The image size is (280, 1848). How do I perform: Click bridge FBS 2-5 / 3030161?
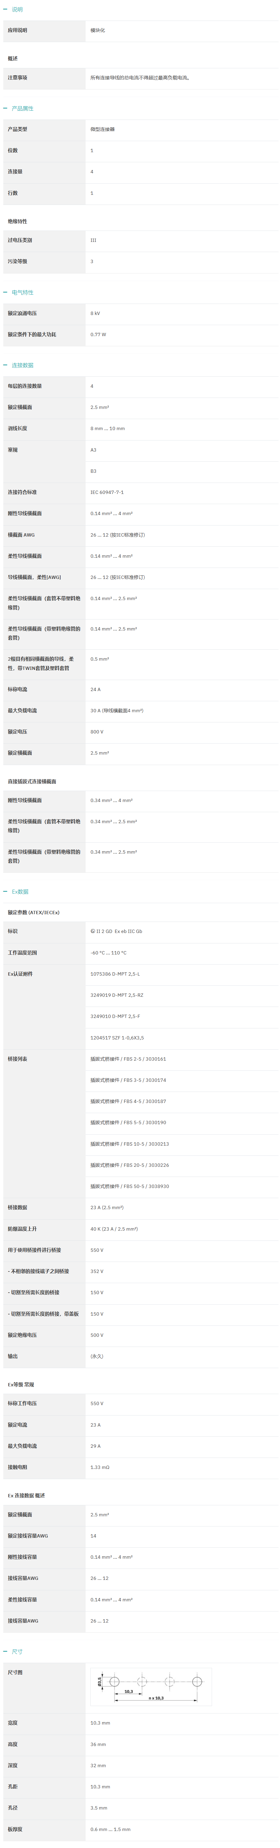pyautogui.click(x=128, y=1059)
